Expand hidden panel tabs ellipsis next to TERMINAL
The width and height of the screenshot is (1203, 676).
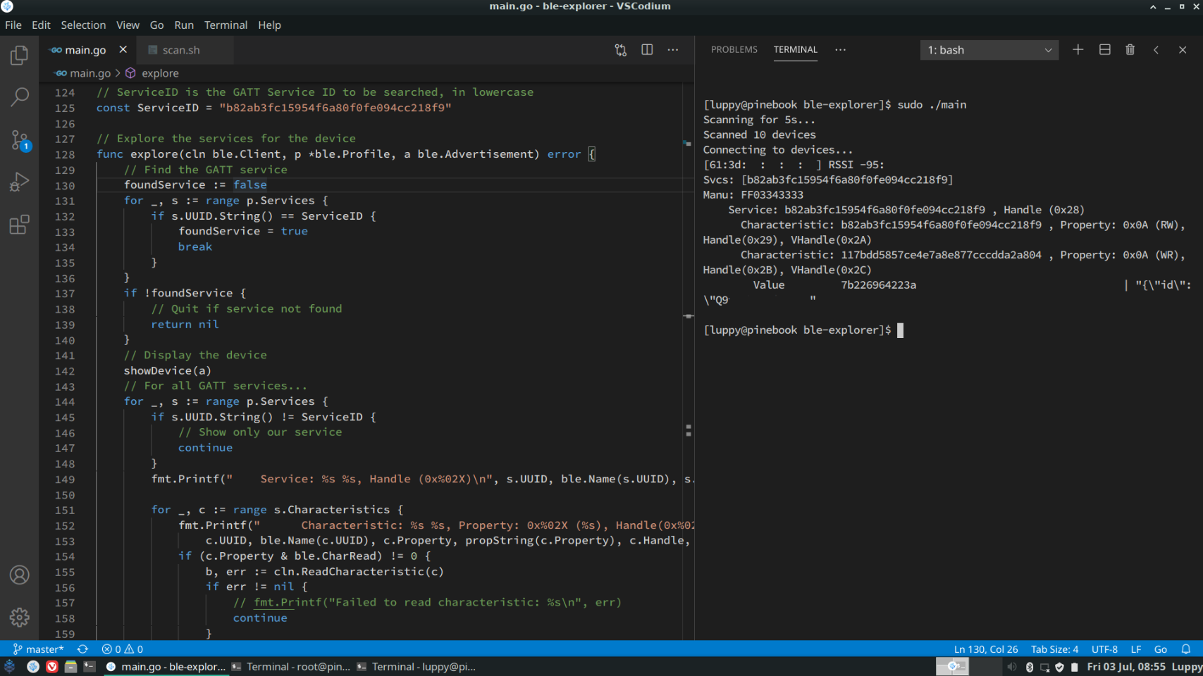click(x=840, y=50)
